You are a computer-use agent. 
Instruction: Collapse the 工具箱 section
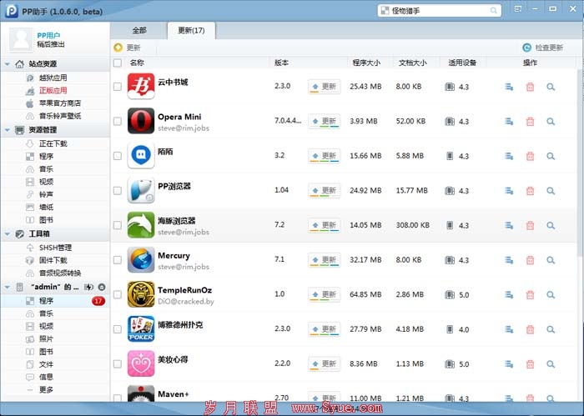coord(8,233)
